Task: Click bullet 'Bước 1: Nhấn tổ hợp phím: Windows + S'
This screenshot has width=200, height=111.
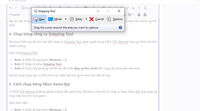Action: pyautogui.click(x=41, y=60)
